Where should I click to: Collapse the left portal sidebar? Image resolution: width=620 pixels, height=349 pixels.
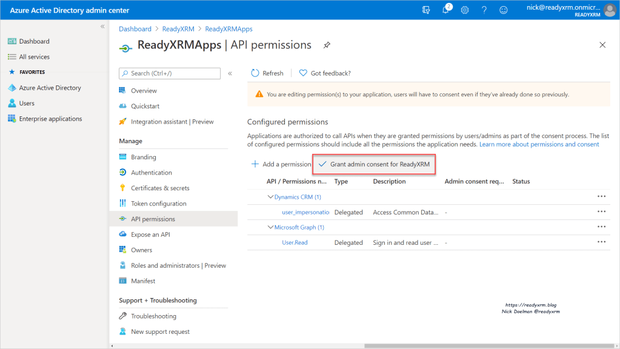click(x=102, y=27)
